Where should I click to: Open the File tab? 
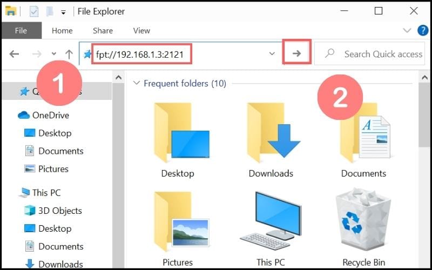click(21, 31)
